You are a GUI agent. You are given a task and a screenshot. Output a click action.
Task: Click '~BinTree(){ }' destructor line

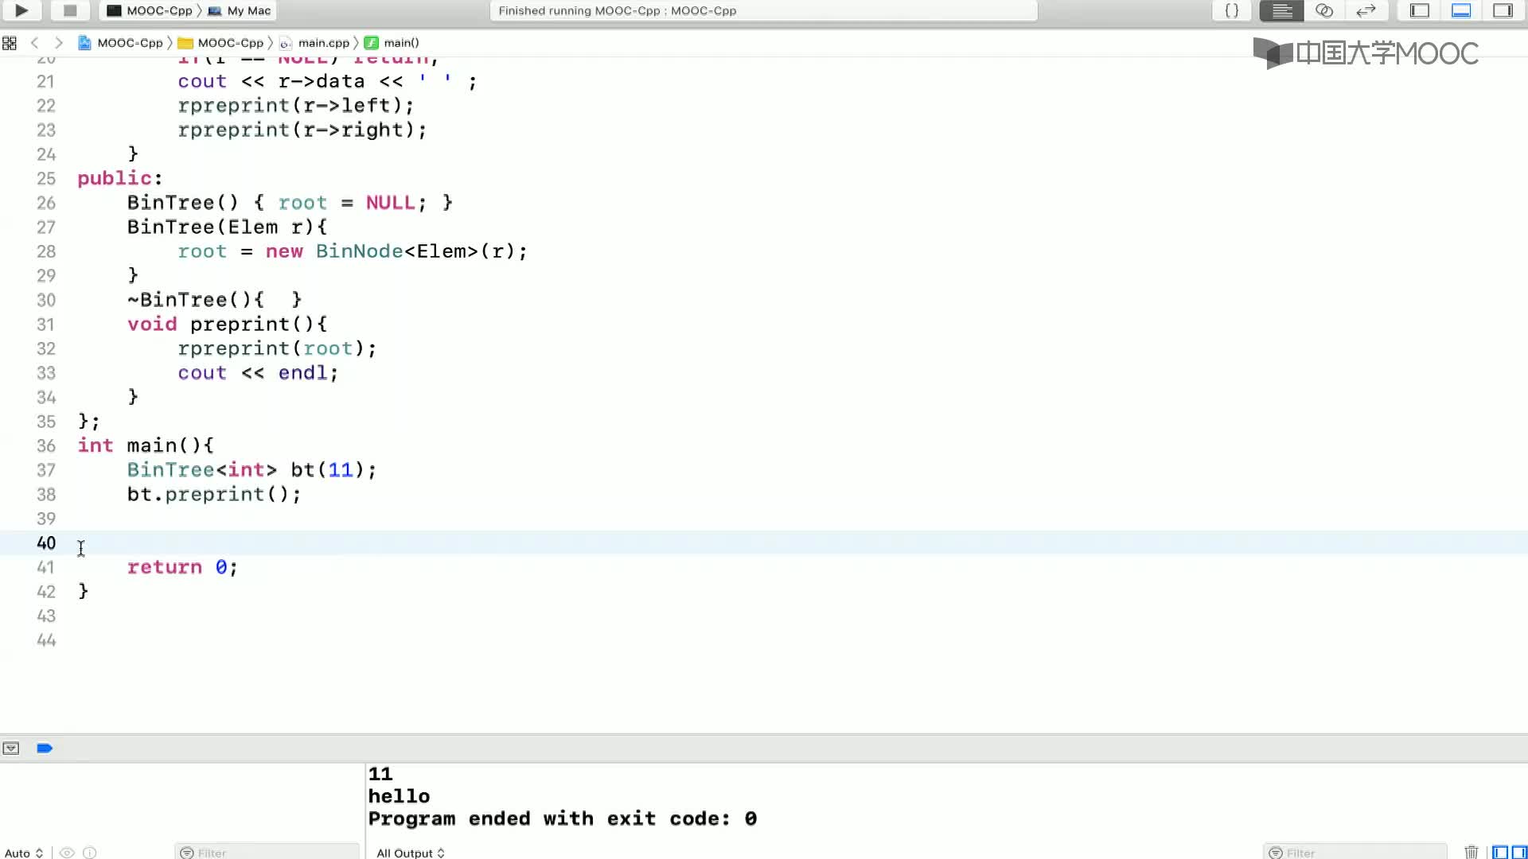click(214, 300)
